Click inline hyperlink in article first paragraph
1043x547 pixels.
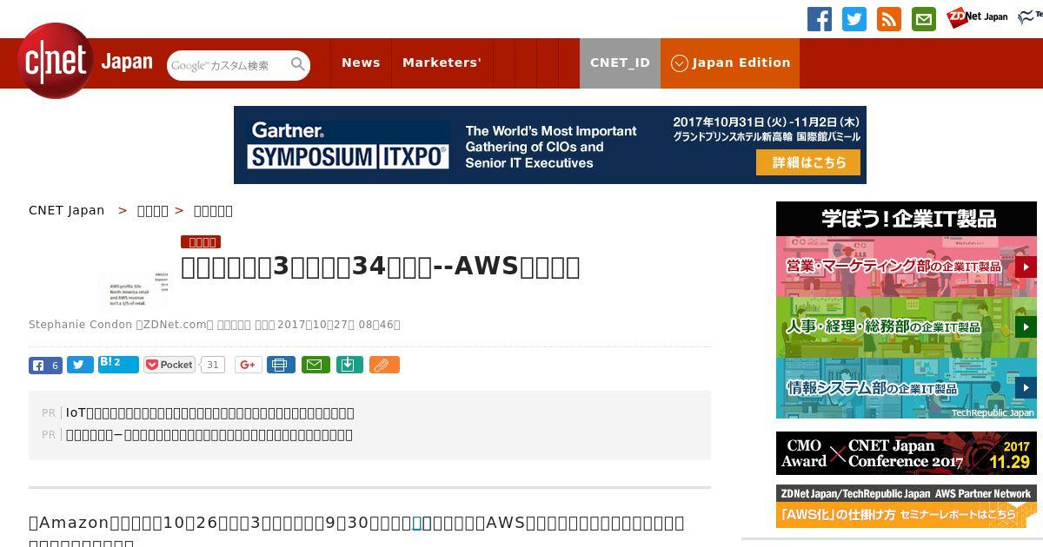417,523
